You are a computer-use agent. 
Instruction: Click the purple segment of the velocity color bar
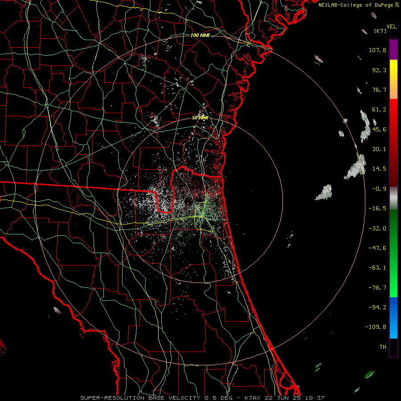click(393, 49)
